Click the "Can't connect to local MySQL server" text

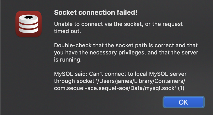[138, 74]
